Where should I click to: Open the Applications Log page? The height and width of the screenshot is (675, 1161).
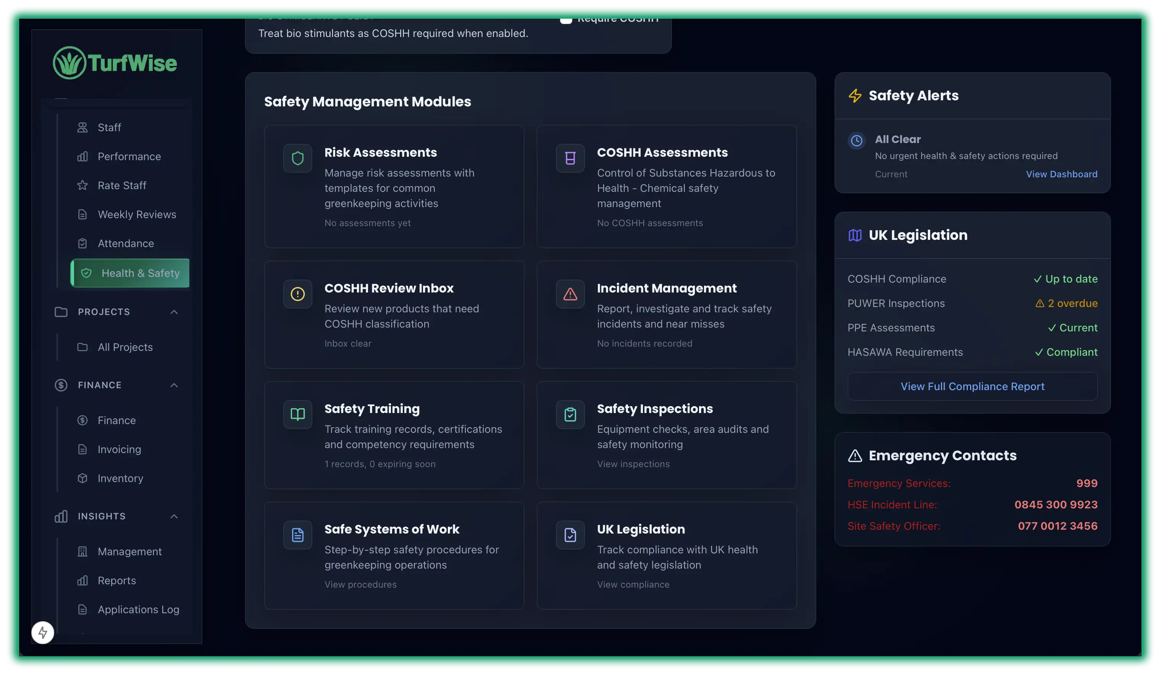138,609
